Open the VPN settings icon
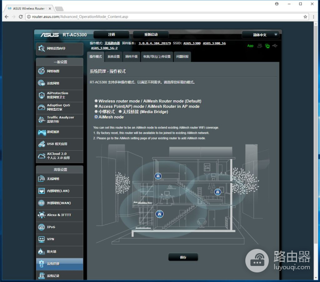Screen dimensions: 320x282 click(x=42, y=239)
